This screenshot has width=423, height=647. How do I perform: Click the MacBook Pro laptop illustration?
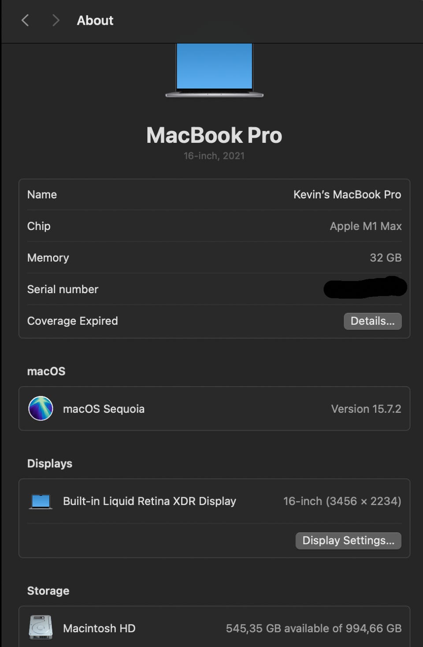pos(214,70)
